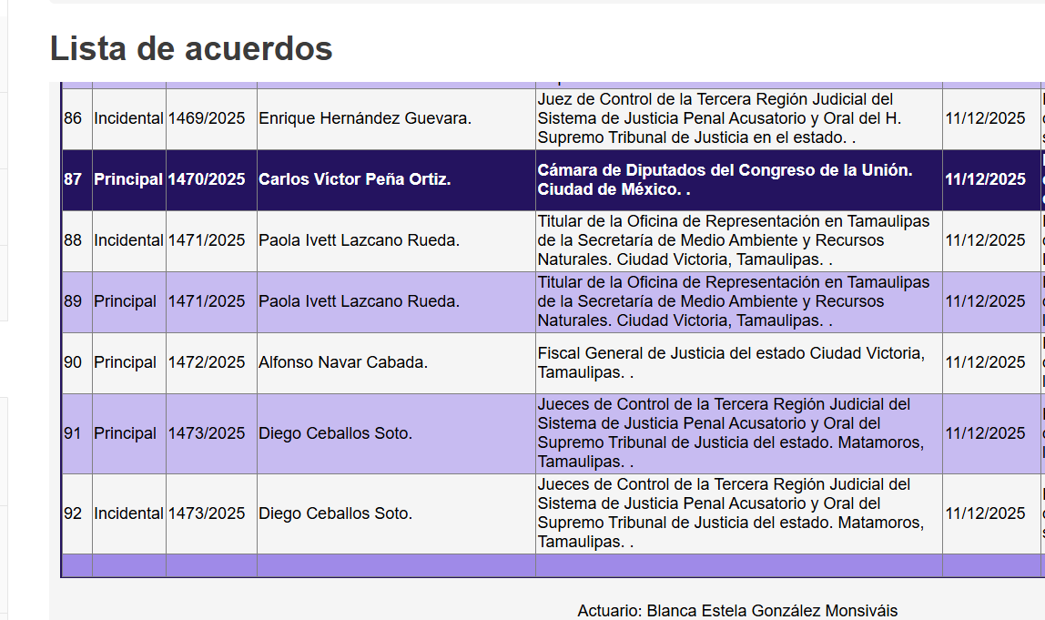
Task: Click expediente number 1470/2025
Action: pyautogui.click(x=207, y=179)
